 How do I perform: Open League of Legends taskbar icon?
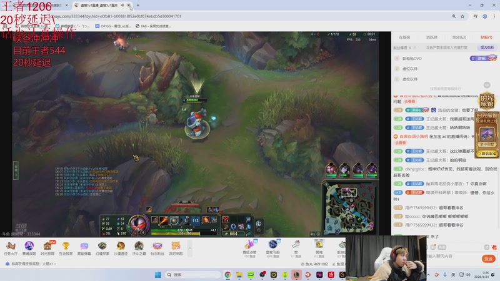pyautogui.click(x=296, y=275)
